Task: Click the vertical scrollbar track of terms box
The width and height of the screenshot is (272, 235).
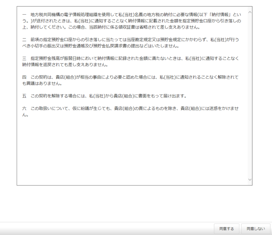Action: [250, 96]
